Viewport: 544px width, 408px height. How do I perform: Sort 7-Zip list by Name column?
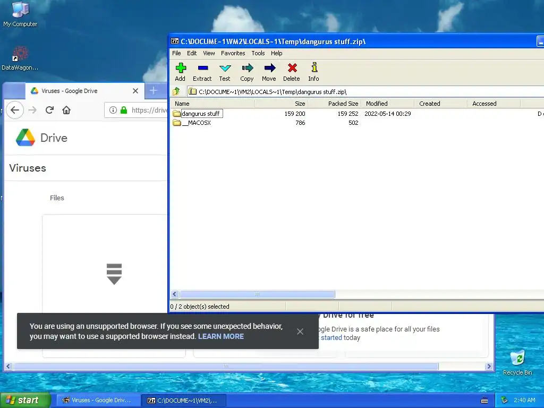tap(212, 104)
